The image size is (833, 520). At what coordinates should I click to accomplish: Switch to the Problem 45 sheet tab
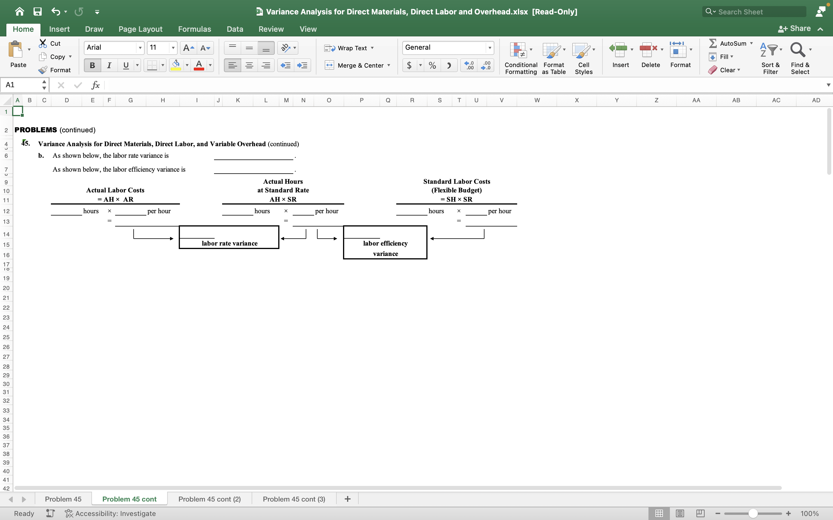point(63,499)
